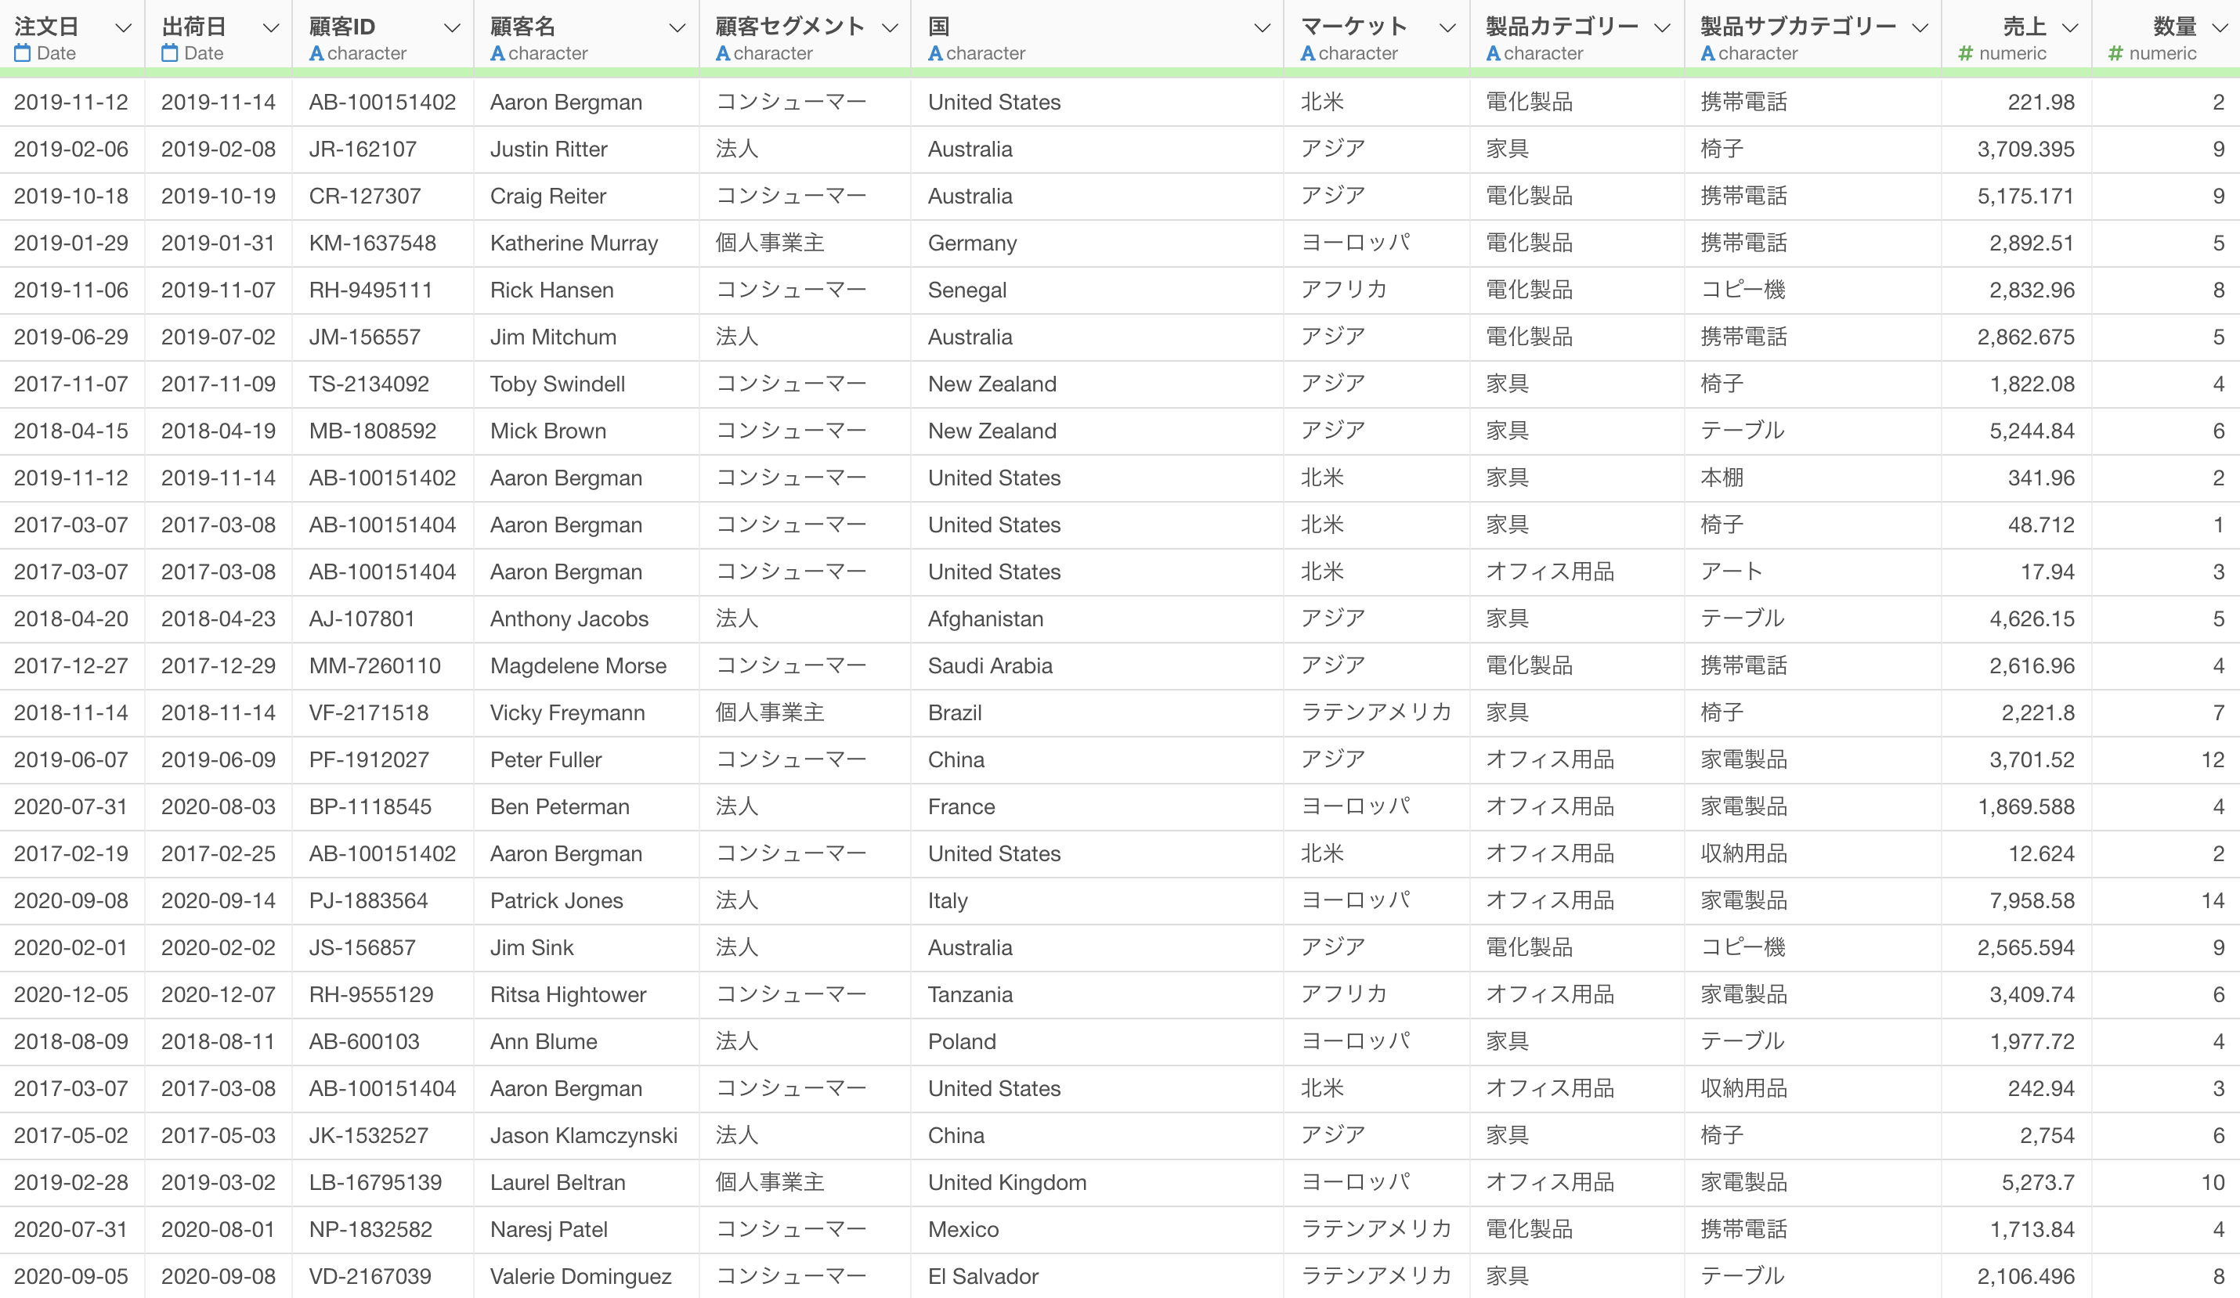Click the Date type calendar icon under 注文日

pos(22,53)
